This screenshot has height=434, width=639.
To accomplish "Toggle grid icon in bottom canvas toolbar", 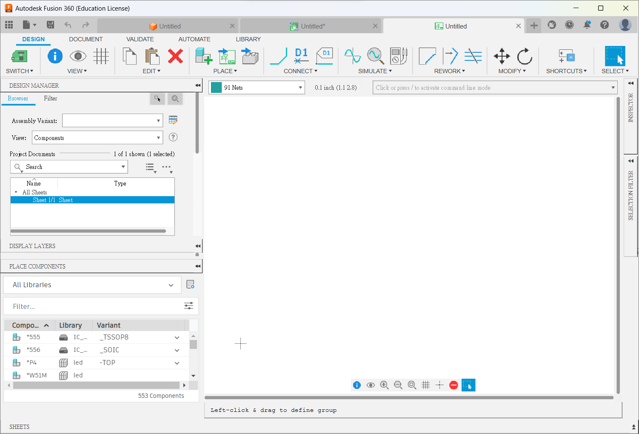I will click(425, 385).
